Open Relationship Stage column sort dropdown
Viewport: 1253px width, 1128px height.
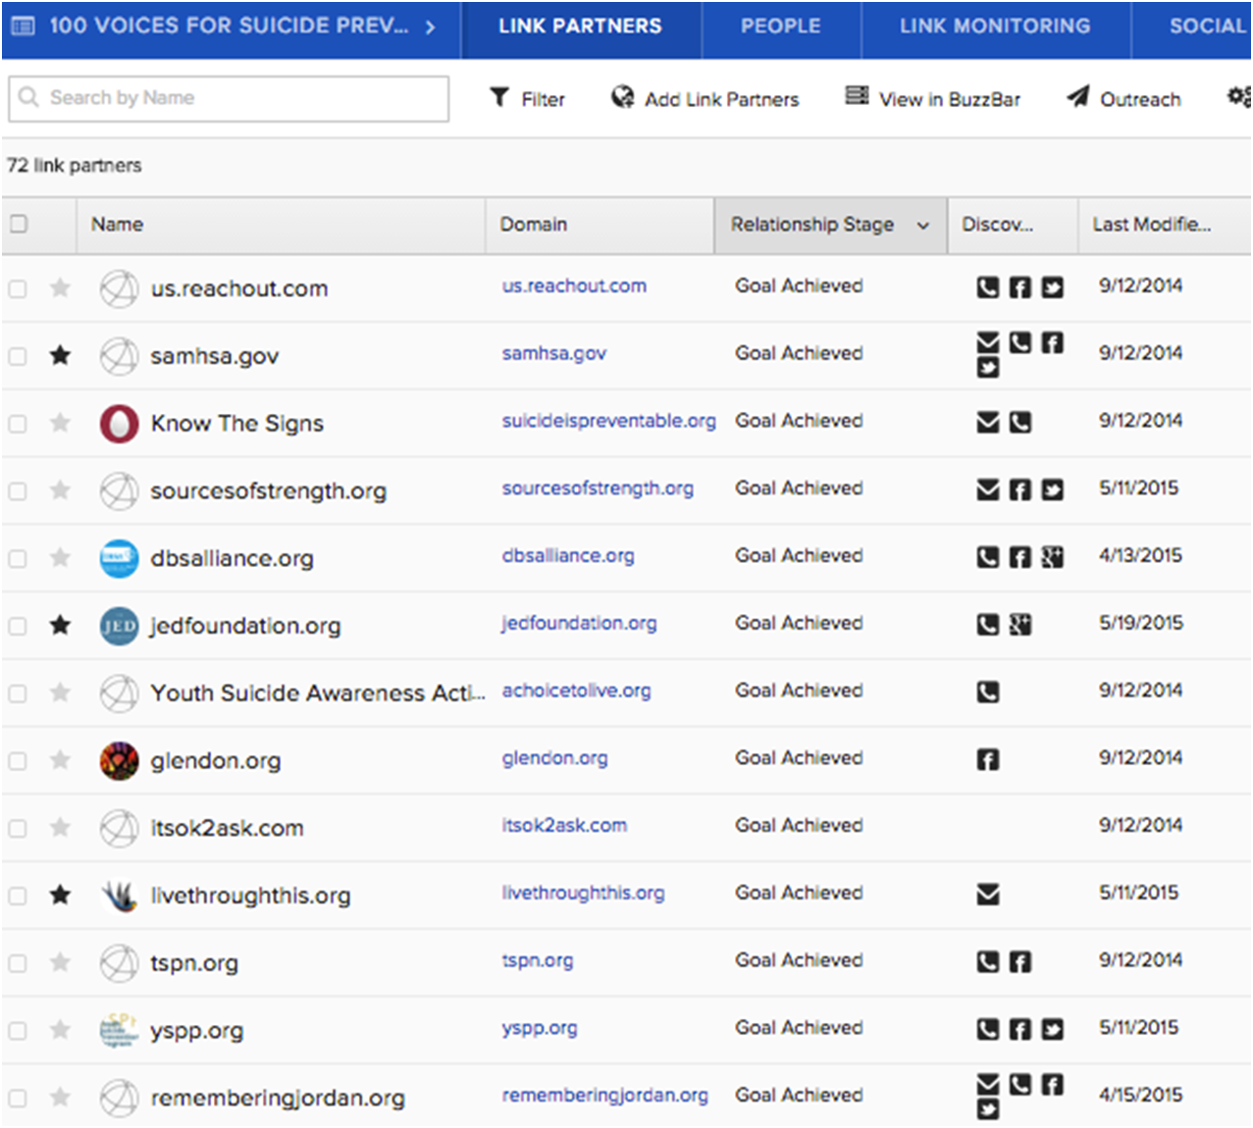coord(922,226)
